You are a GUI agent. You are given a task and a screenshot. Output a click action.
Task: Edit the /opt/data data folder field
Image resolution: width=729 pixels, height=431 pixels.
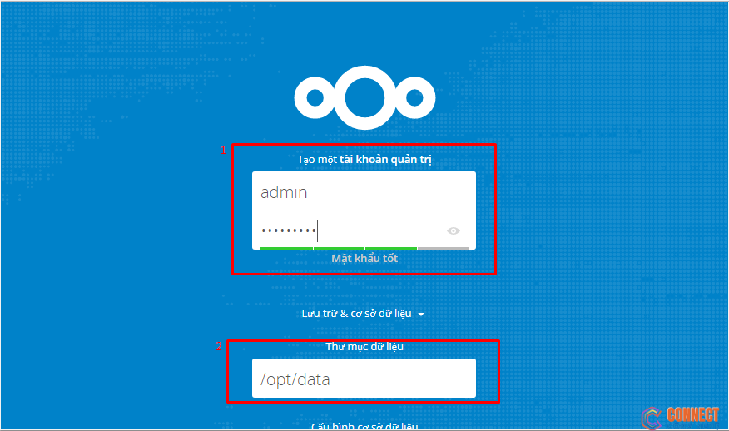click(x=364, y=378)
